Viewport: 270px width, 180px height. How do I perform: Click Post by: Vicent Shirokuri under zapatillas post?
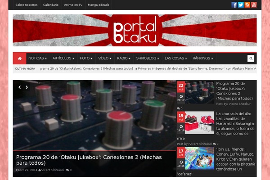[x=194, y=144]
